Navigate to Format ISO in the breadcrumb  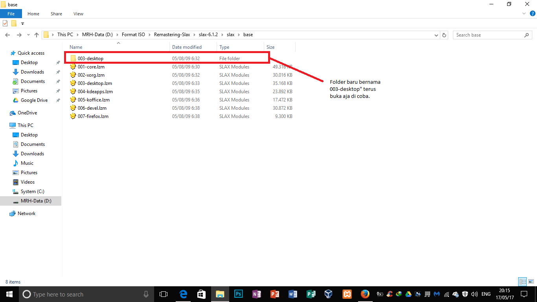click(x=133, y=35)
